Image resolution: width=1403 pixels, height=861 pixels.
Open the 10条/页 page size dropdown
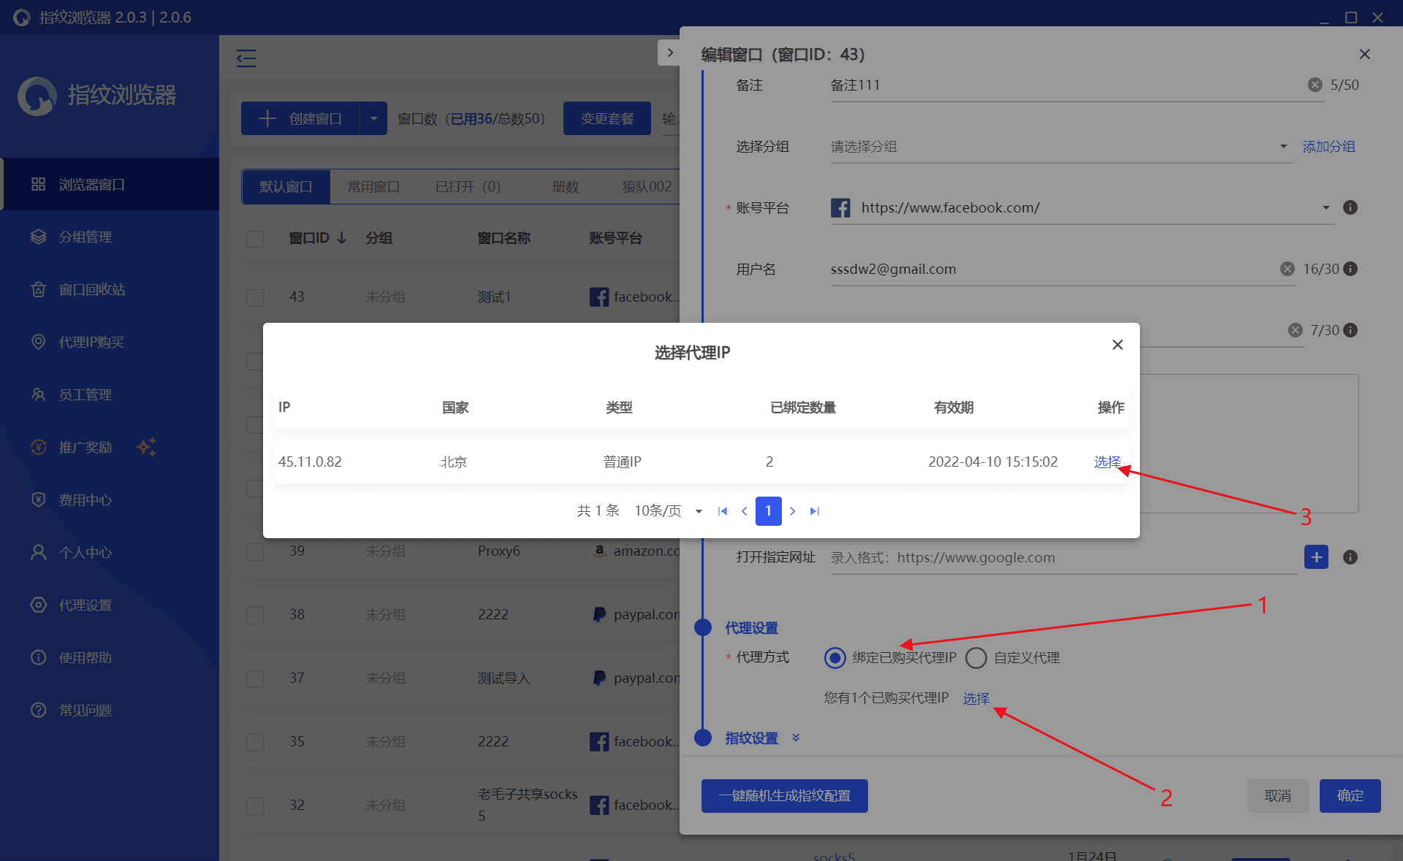click(668, 511)
